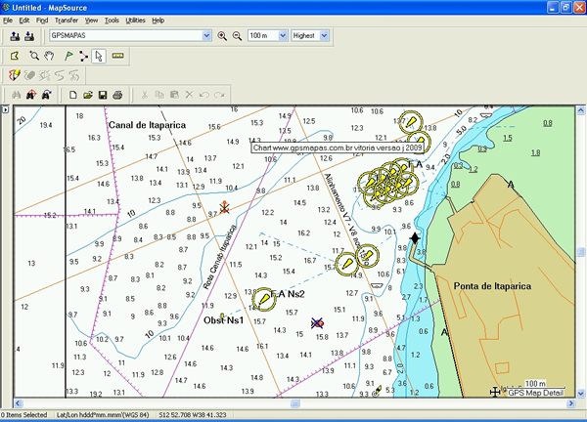Open the GPSMAPAS map product dropdown
Screen dimensions: 587x422
click(205, 36)
